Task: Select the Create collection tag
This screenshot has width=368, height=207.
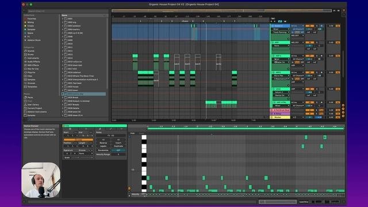Action: coord(30,26)
